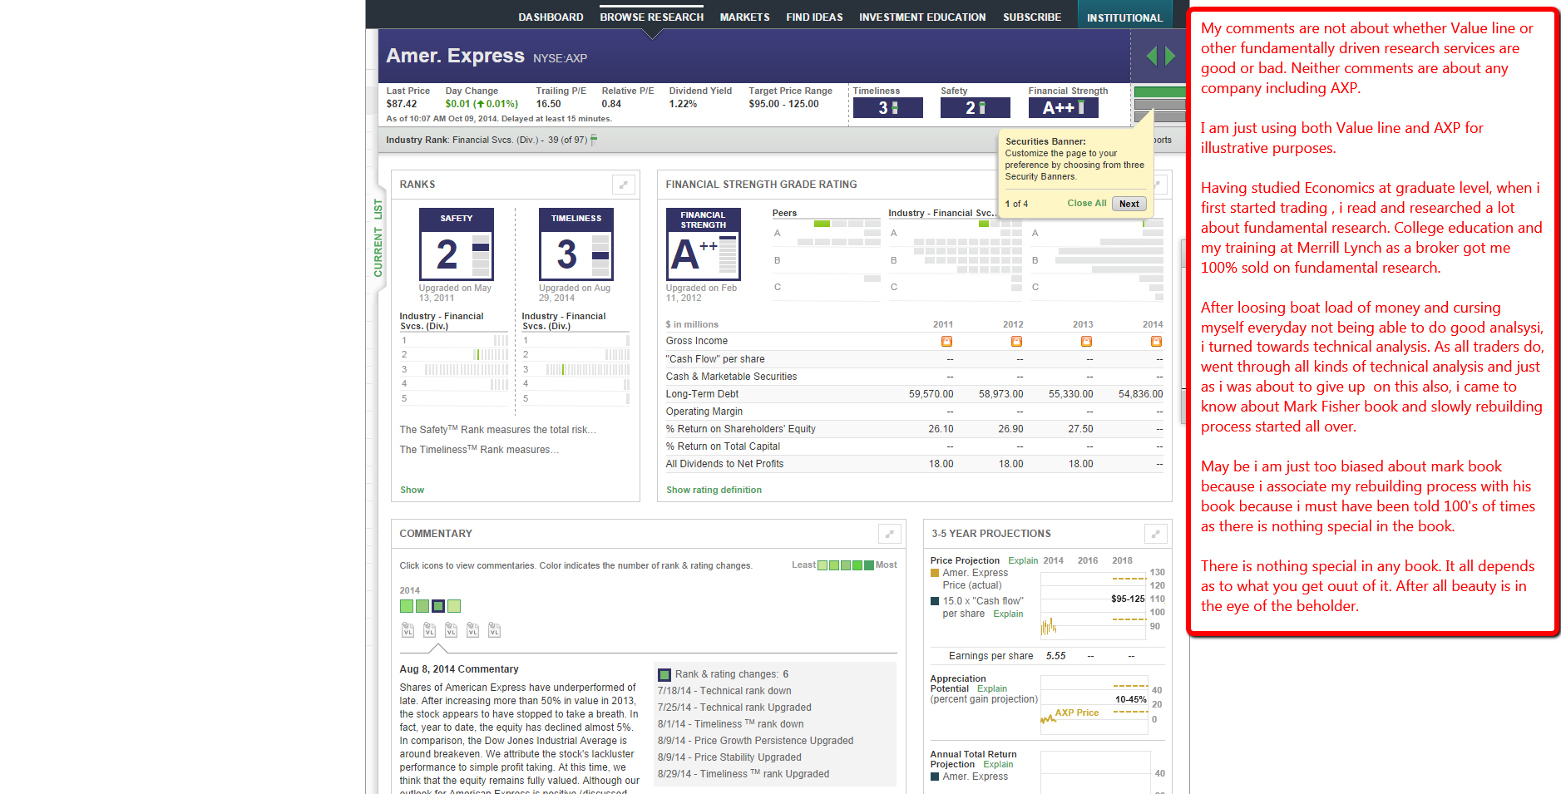Expand the 3-5 Year Projections panel
This screenshot has height=794, width=1561.
[1155, 534]
